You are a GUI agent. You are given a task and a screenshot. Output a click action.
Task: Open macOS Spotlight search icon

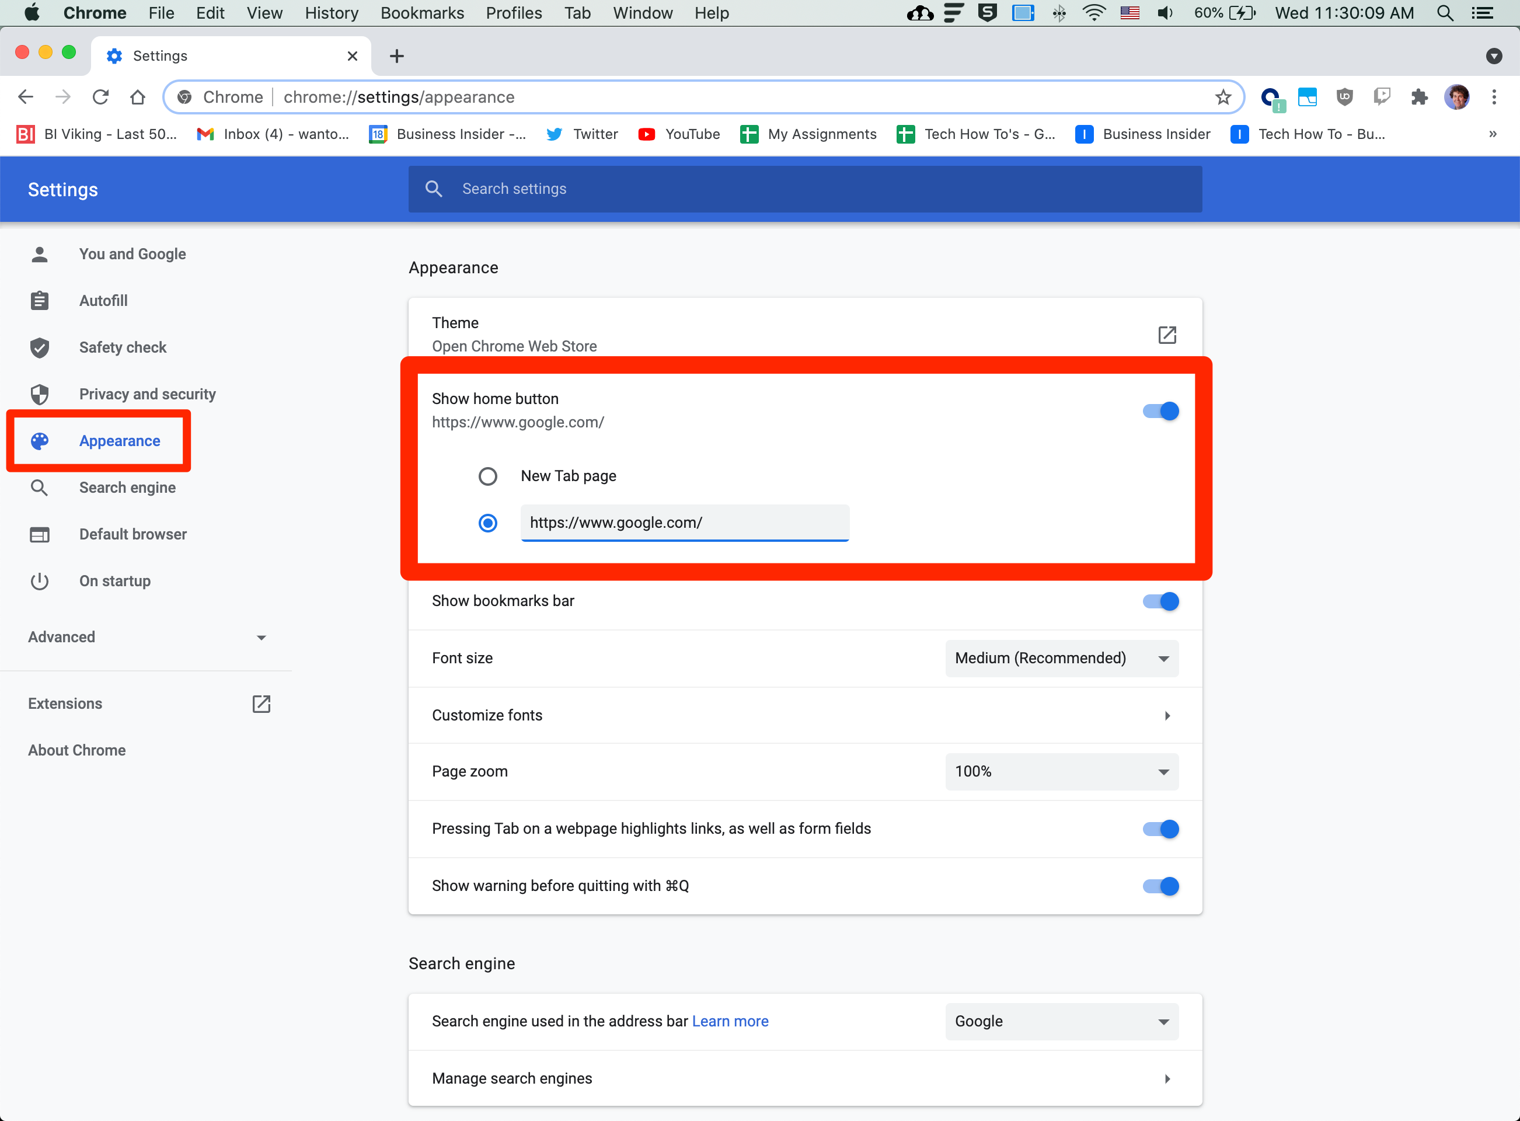point(1445,13)
